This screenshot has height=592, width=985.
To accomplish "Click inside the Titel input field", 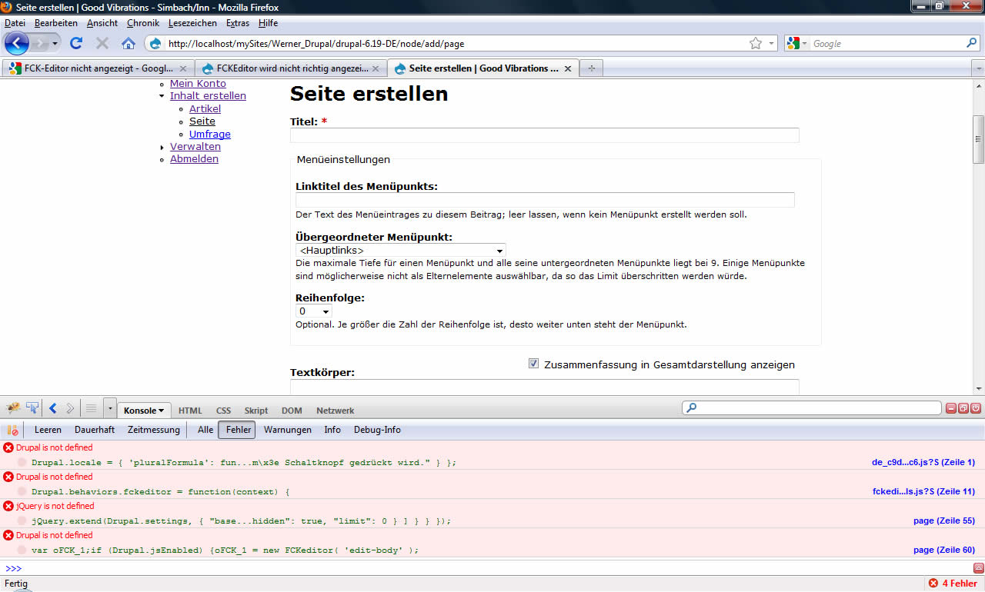I will (544, 135).
